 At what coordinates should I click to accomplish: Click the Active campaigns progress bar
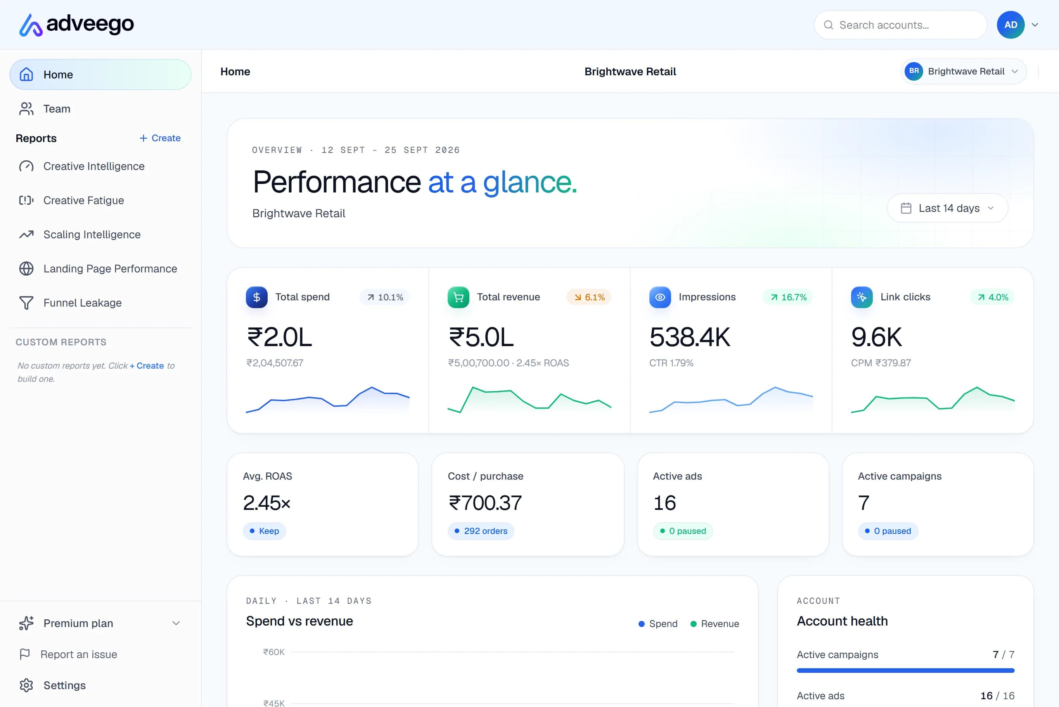click(905, 671)
